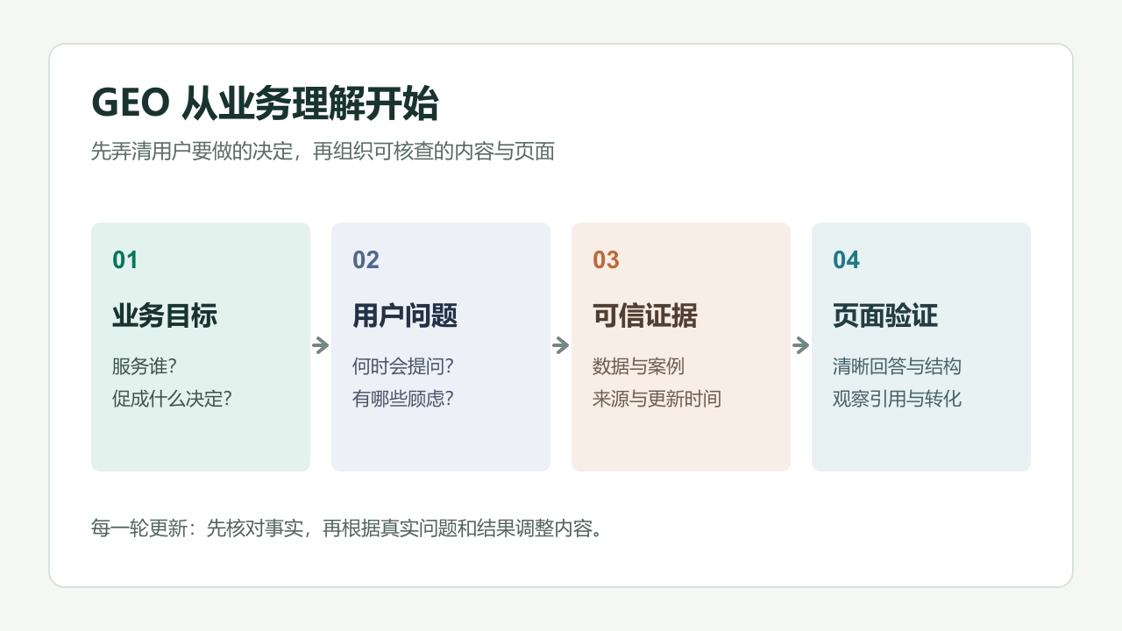Select the subtitle starting with "先弄清用户要做的决定"

323,152
